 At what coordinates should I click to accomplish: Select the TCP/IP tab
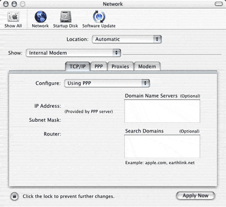[77, 67]
